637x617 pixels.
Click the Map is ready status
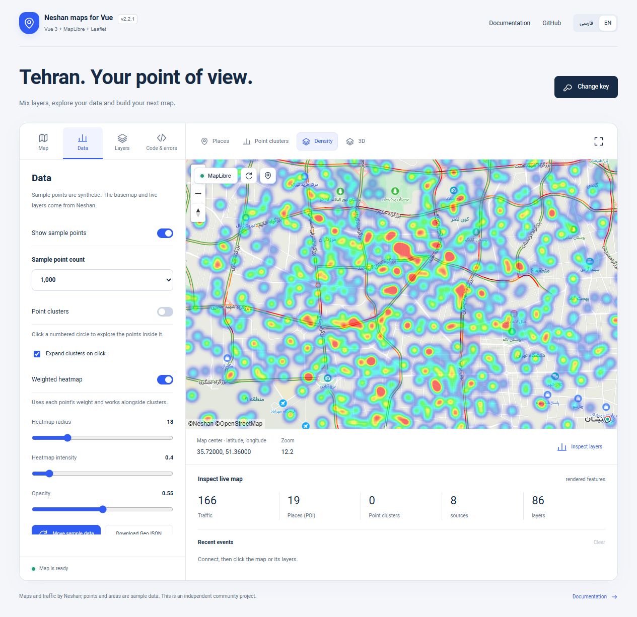(x=50, y=569)
